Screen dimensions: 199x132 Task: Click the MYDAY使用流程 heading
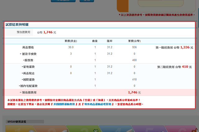click(x=17, y=122)
